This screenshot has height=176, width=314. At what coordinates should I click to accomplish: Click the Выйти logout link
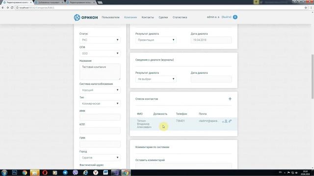point(227,17)
